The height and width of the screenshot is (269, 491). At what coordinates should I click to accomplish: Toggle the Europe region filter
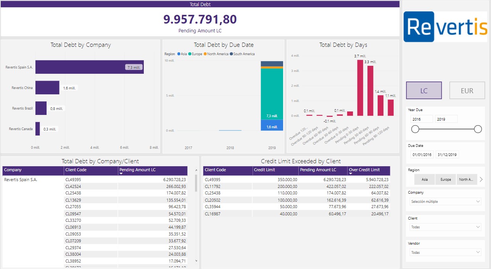446,180
